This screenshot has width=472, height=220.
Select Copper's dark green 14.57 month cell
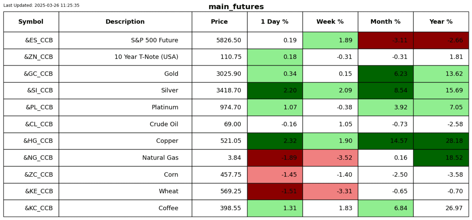[385, 141]
